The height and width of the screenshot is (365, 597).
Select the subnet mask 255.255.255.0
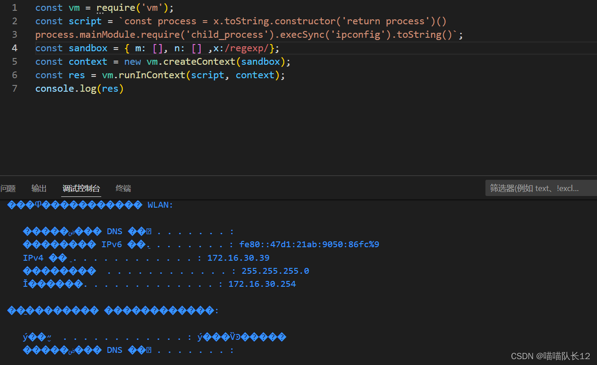[275, 271]
